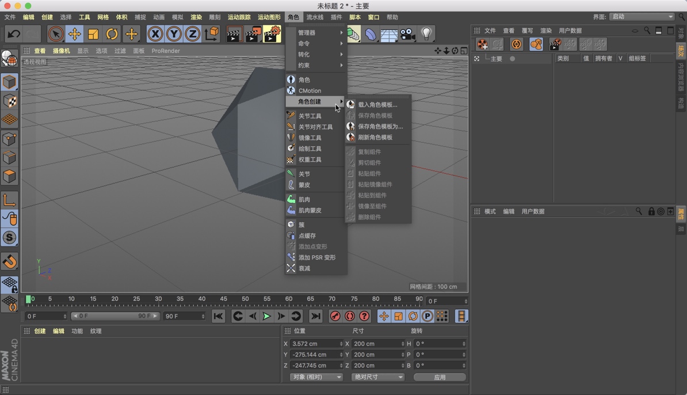Image resolution: width=687 pixels, height=395 pixels.
Task: Click 用户数据 in object manager menu
Action: point(570,31)
